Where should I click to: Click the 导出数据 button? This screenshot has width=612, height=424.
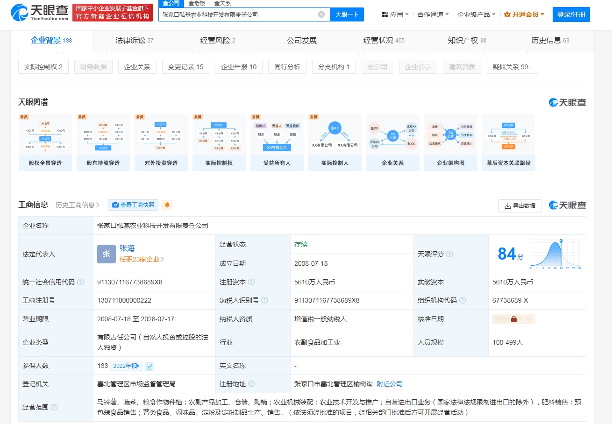520,205
